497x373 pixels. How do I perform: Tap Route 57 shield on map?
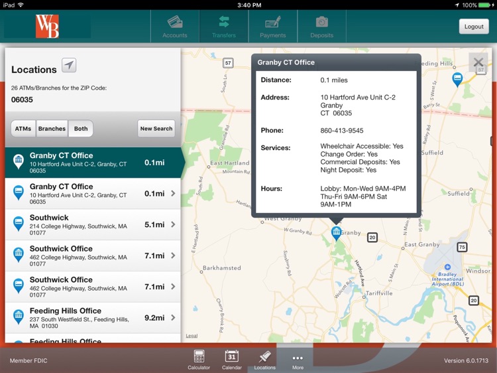coord(228,63)
